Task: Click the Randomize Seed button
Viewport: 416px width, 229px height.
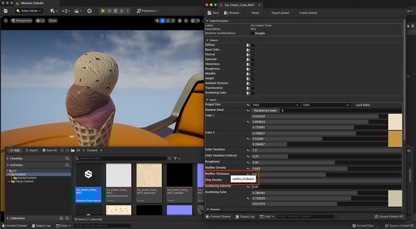Action: pos(265,111)
